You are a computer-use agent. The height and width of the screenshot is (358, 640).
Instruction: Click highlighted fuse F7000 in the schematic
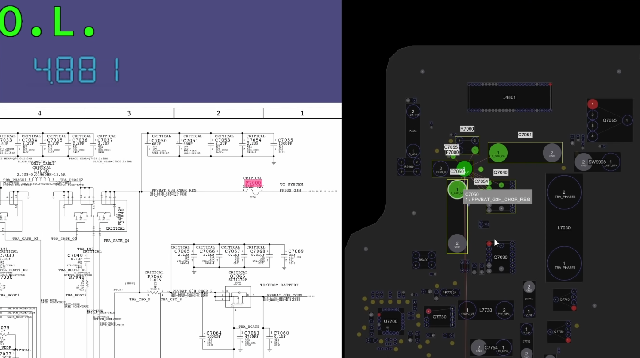point(253,183)
